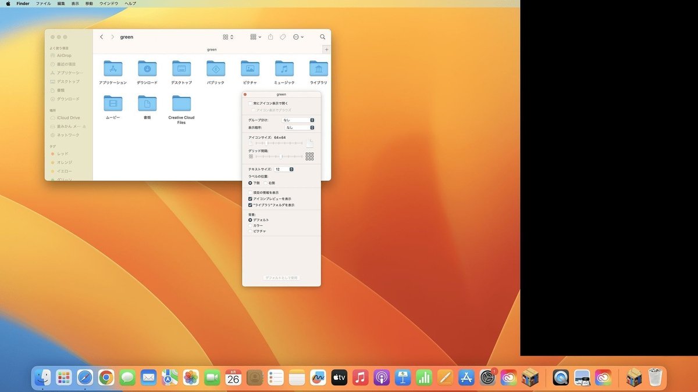
Task: Click the Share icon in Finder toolbar
Action: [x=270, y=37]
